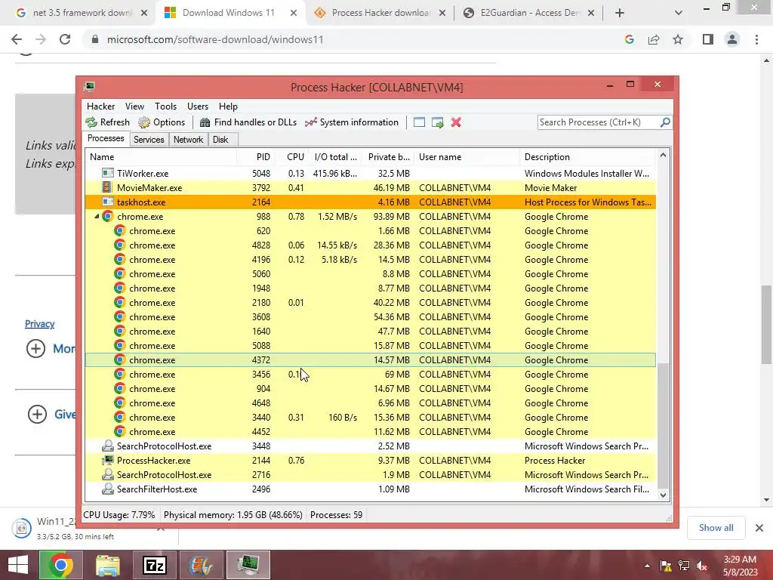This screenshot has height=580, width=773.
Task: Click Show all downloads button
Action: pyautogui.click(x=716, y=528)
